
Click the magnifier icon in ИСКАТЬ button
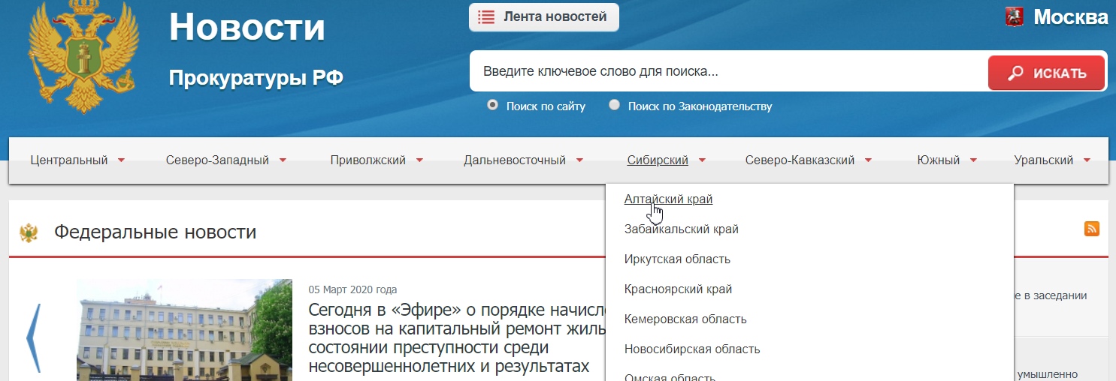[1015, 73]
